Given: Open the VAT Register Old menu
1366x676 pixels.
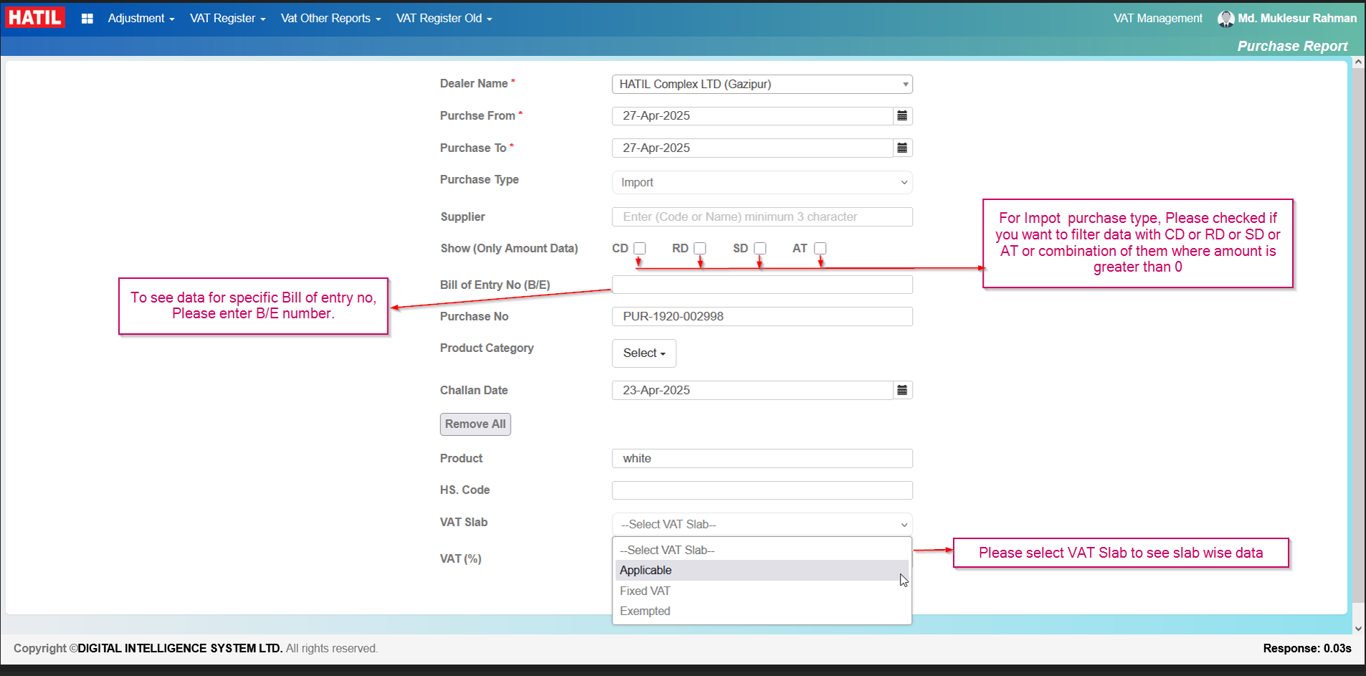Looking at the screenshot, I should click(444, 19).
